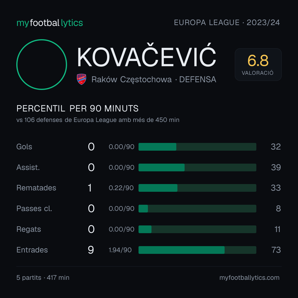Open myfootballytics.com footer link
The width and height of the screenshot is (298, 298).
pyautogui.click(x=249, y=278)
